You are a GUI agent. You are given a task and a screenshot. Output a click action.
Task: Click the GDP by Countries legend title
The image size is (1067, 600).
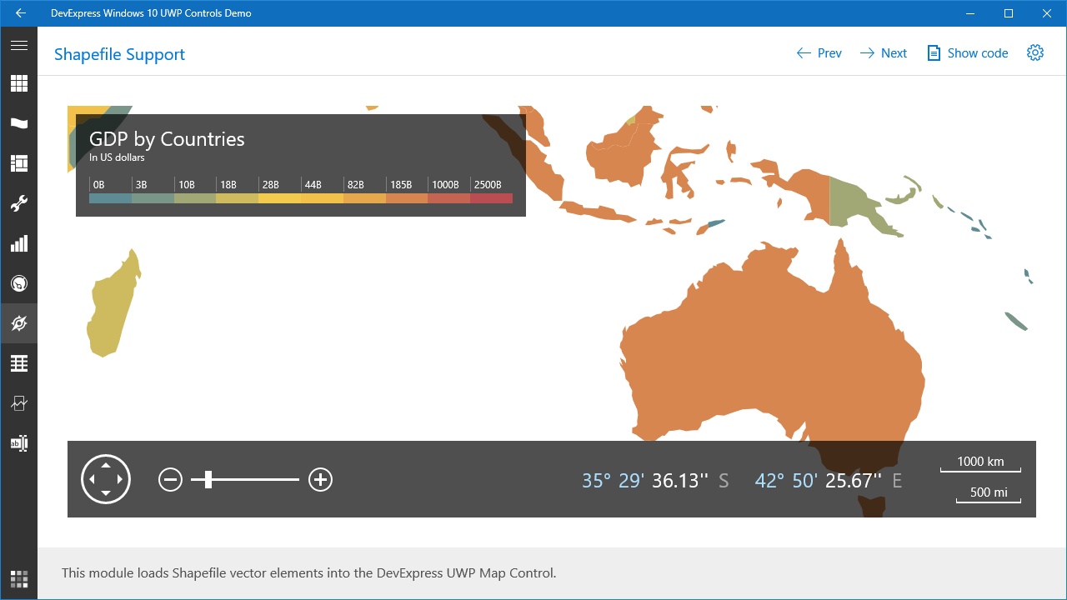167,139
